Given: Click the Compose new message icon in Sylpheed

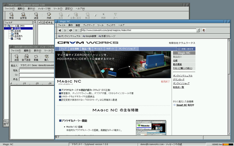Looking at the screenshot, I should tap(49, 16).
